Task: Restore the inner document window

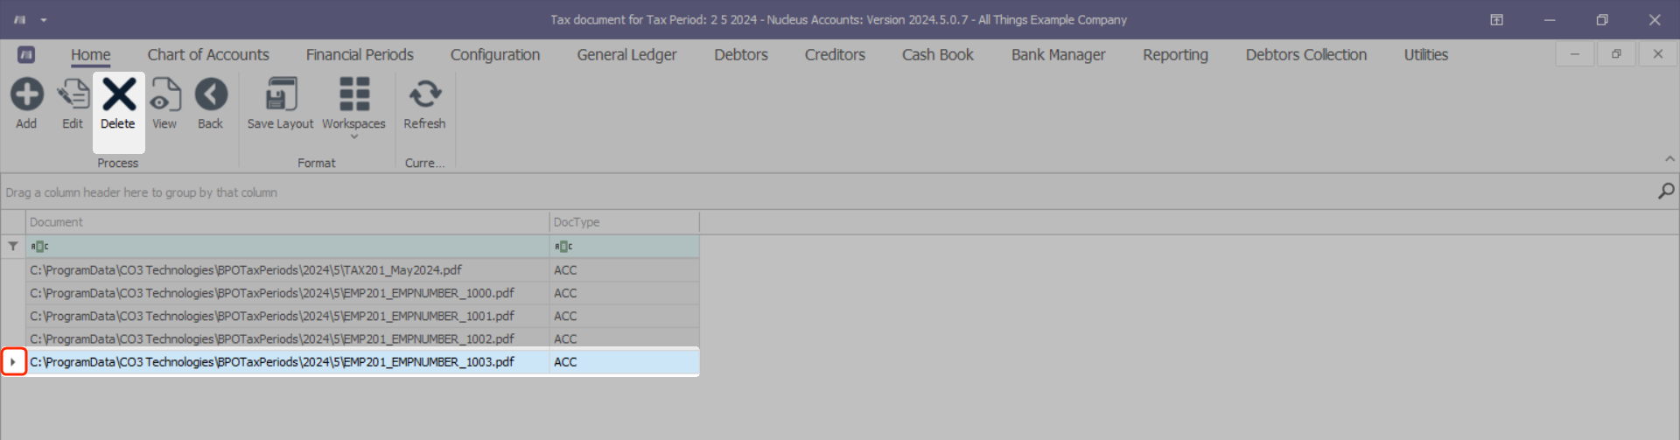Action: click(x=1616, y=54)
